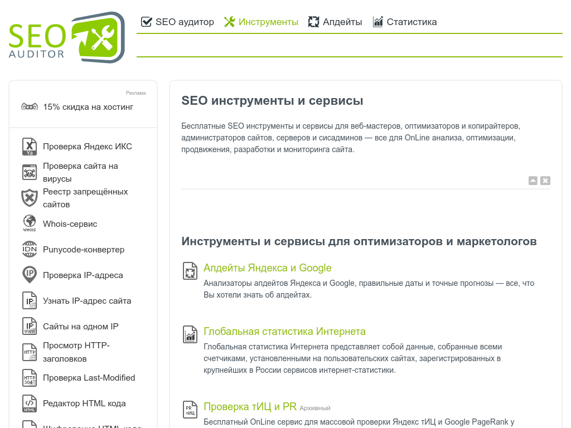Click the Яндекс ИКС file icon
This screenshot has height=428, width=571.
pos(30,147)
